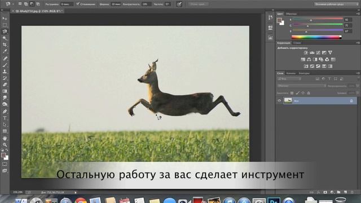The width and height of the screenshot is (361, 203).
Task: Adjust the red R slider
Action: 311,20
